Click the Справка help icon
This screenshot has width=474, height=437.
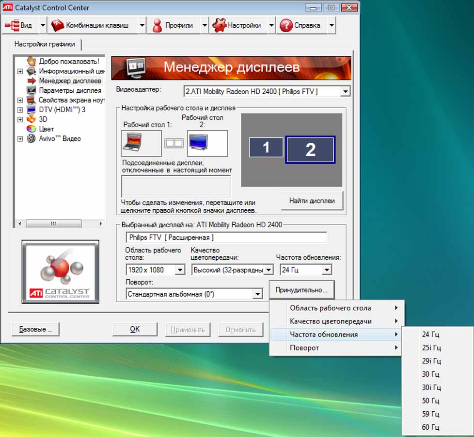[286, 25]
